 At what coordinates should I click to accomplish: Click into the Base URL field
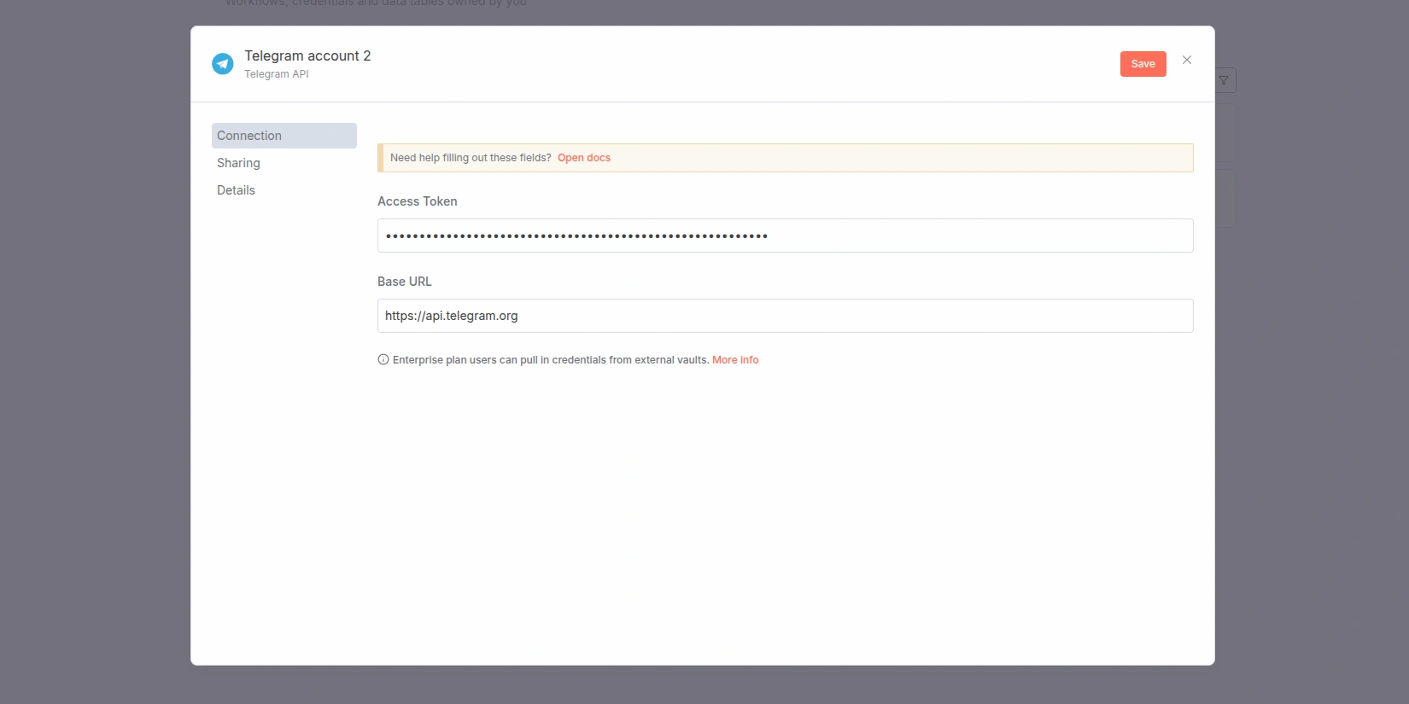(x=784, y=316)
